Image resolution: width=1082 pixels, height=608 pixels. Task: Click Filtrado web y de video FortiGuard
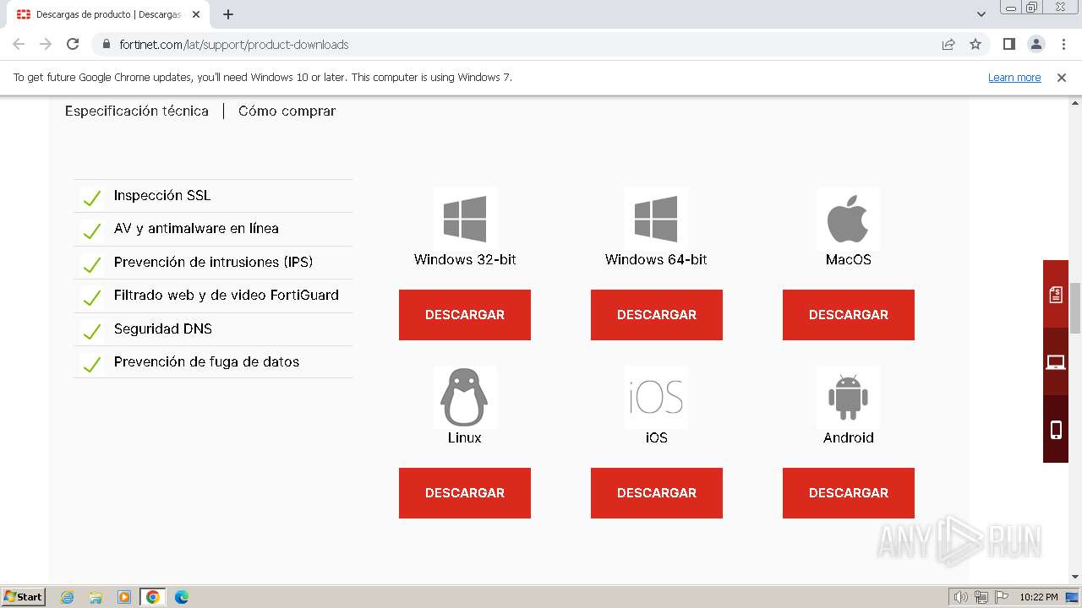point(227,295)
